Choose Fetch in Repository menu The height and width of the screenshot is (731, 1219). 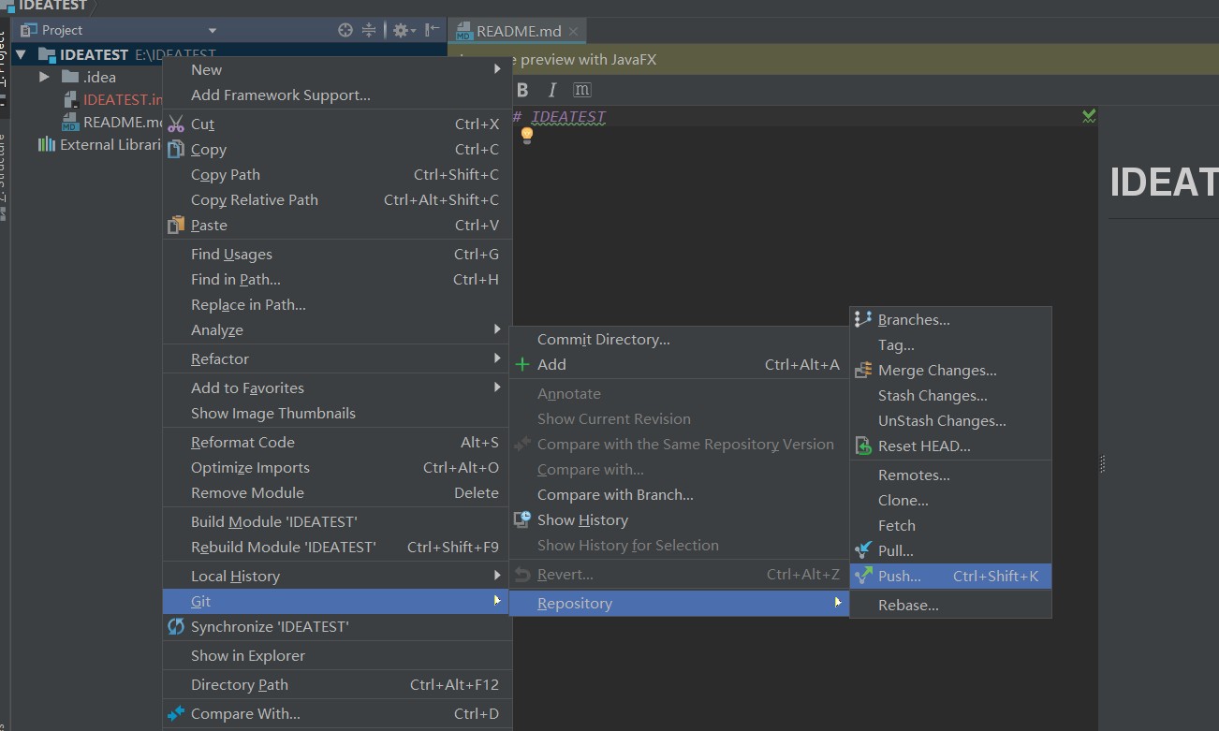point(951,525)
